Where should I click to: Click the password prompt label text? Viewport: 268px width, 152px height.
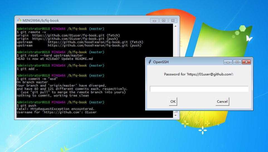tap(199, 74)
